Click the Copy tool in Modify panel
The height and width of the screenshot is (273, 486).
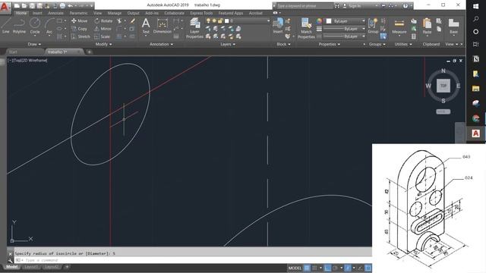click(x=79, y=29)
